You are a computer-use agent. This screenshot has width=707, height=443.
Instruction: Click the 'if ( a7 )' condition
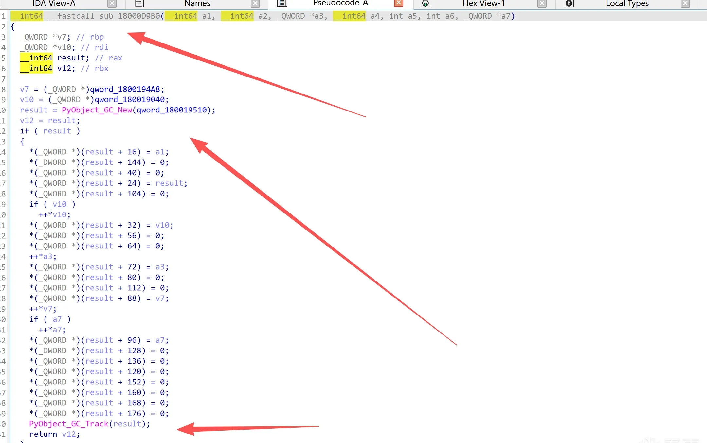coord(50,319)
